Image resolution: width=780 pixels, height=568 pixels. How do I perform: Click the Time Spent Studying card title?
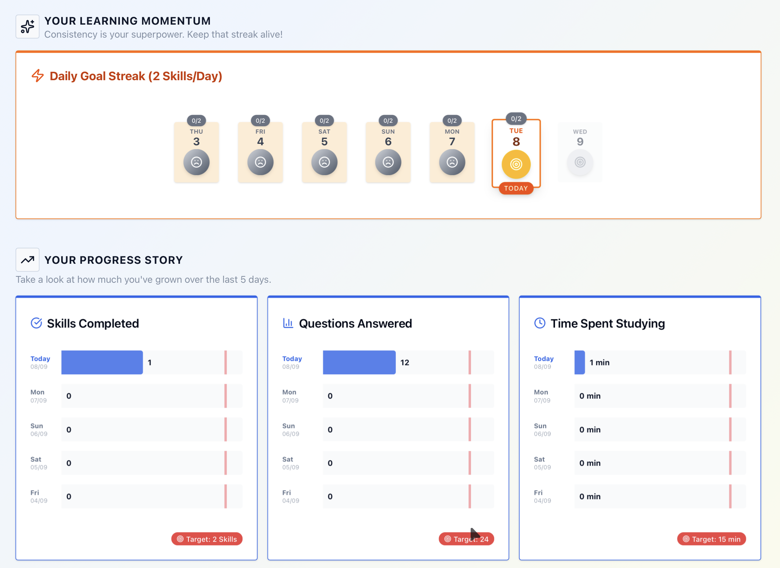pyautogui.click(x=608, y=323)
